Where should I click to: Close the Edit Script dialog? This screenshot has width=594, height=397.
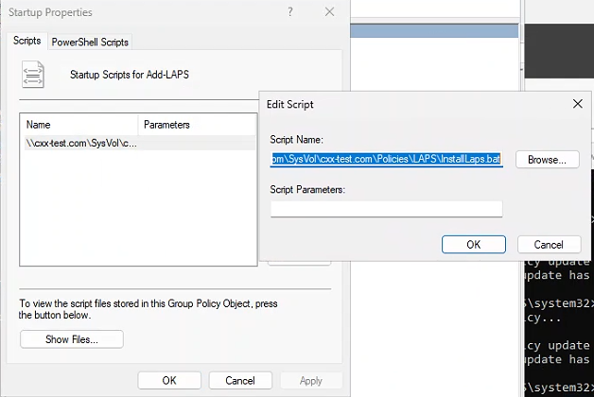click(x=577, y=103)
